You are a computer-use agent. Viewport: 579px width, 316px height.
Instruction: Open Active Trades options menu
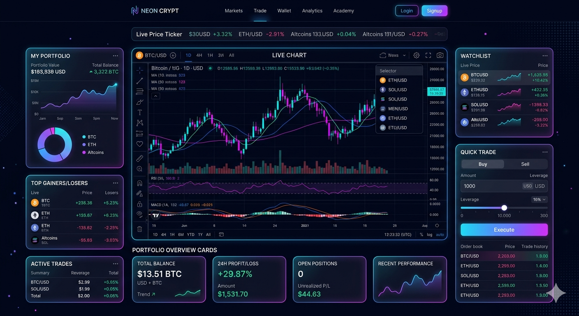coord(115,264)
